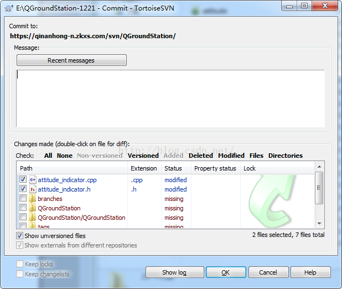Screen dimensions: 342x289
Task: Check Modified items link
Action: 231,156
